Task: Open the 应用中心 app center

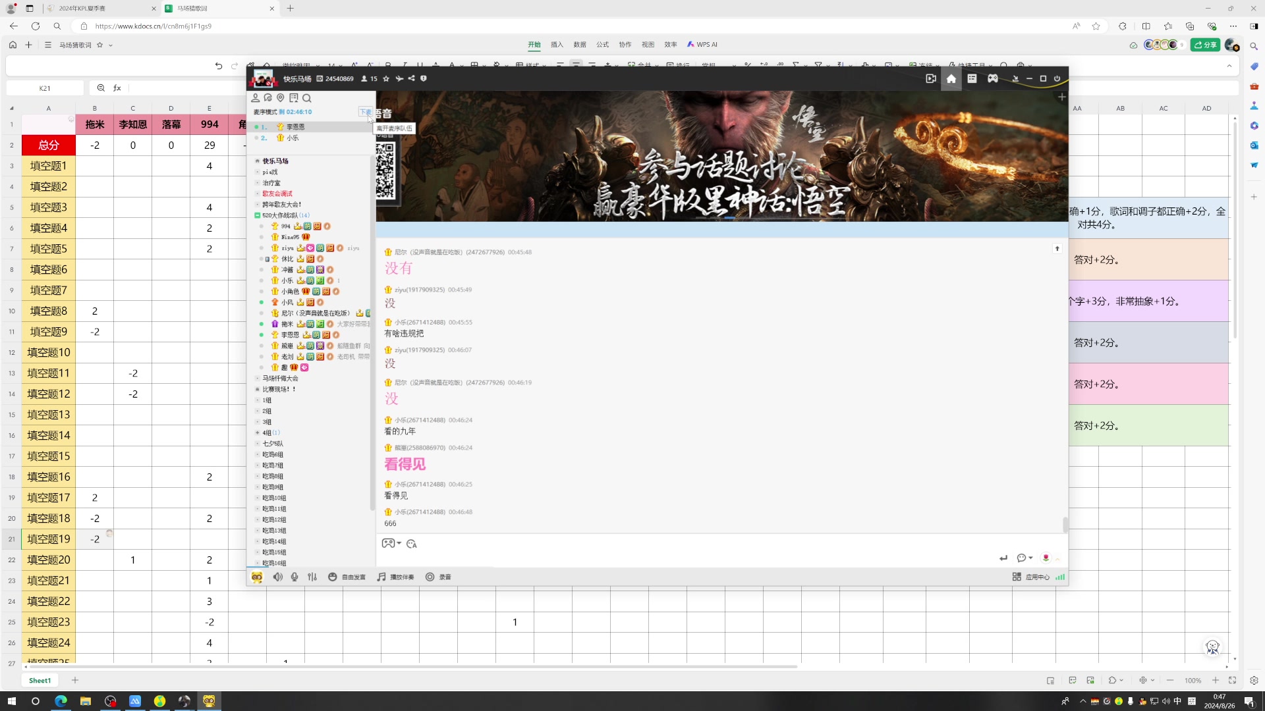Action: tap(1031, 577)
